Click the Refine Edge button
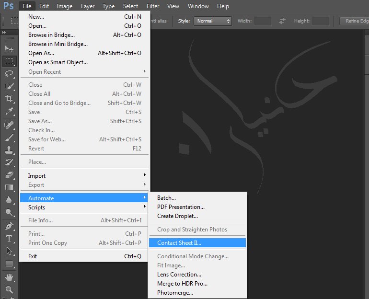The image size is (369, 299). pyautogui.click(x=354, y=21)
